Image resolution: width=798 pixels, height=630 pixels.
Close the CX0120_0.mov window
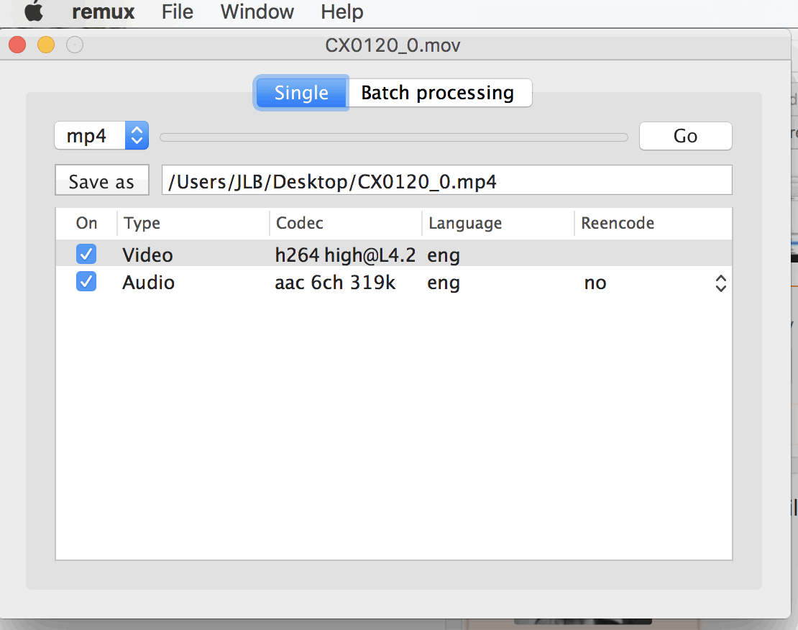(17, 45)
